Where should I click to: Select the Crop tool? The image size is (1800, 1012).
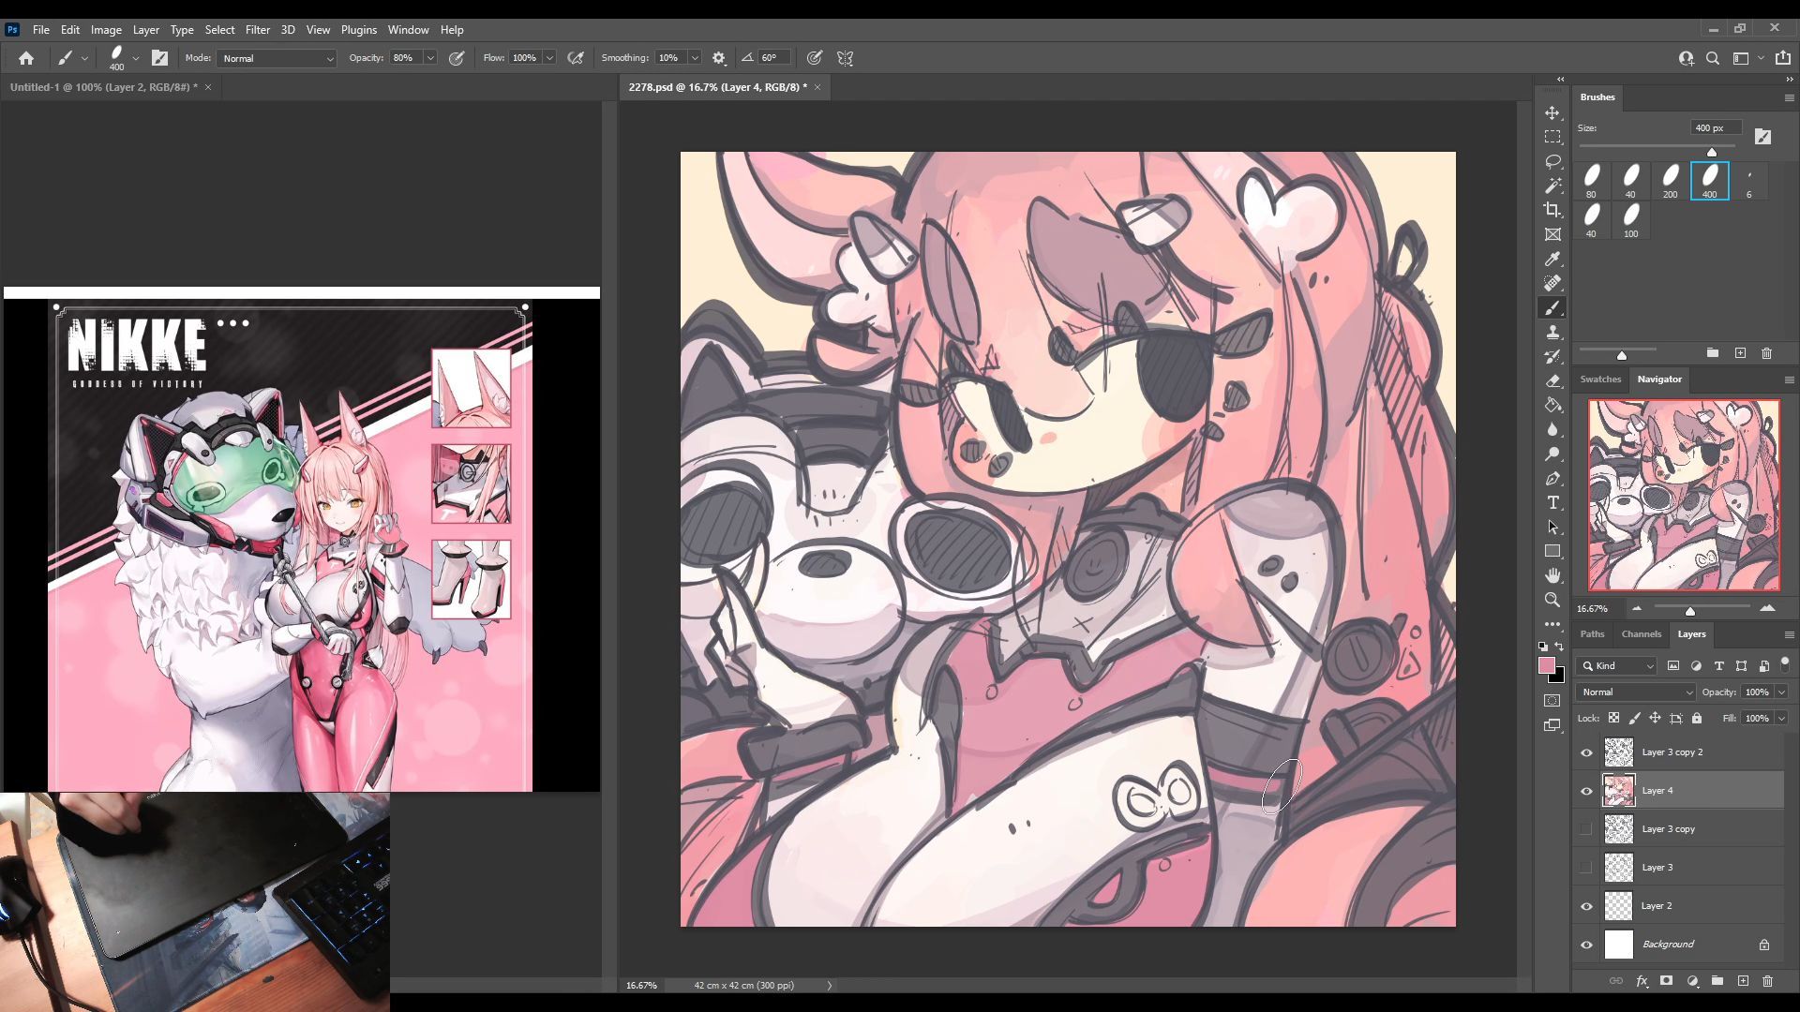(1552, 210)
